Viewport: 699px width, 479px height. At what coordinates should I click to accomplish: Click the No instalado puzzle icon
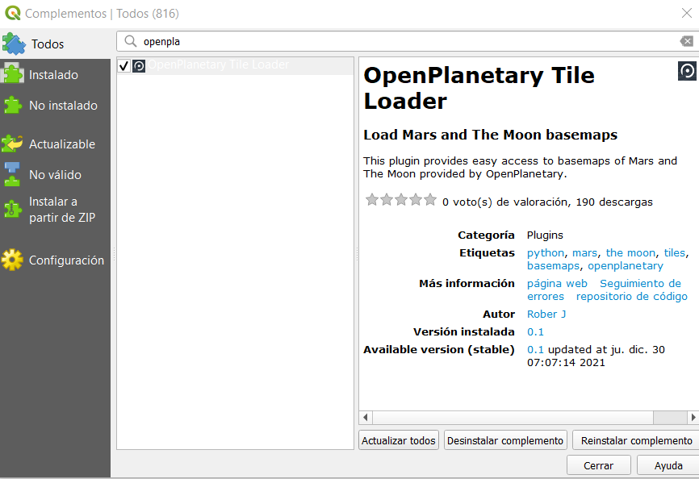click(13, 106)
